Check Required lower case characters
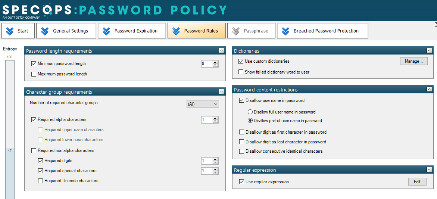 pos(40,140)
